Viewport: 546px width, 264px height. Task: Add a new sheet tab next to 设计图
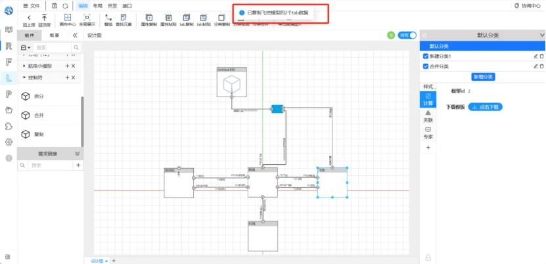114,261
